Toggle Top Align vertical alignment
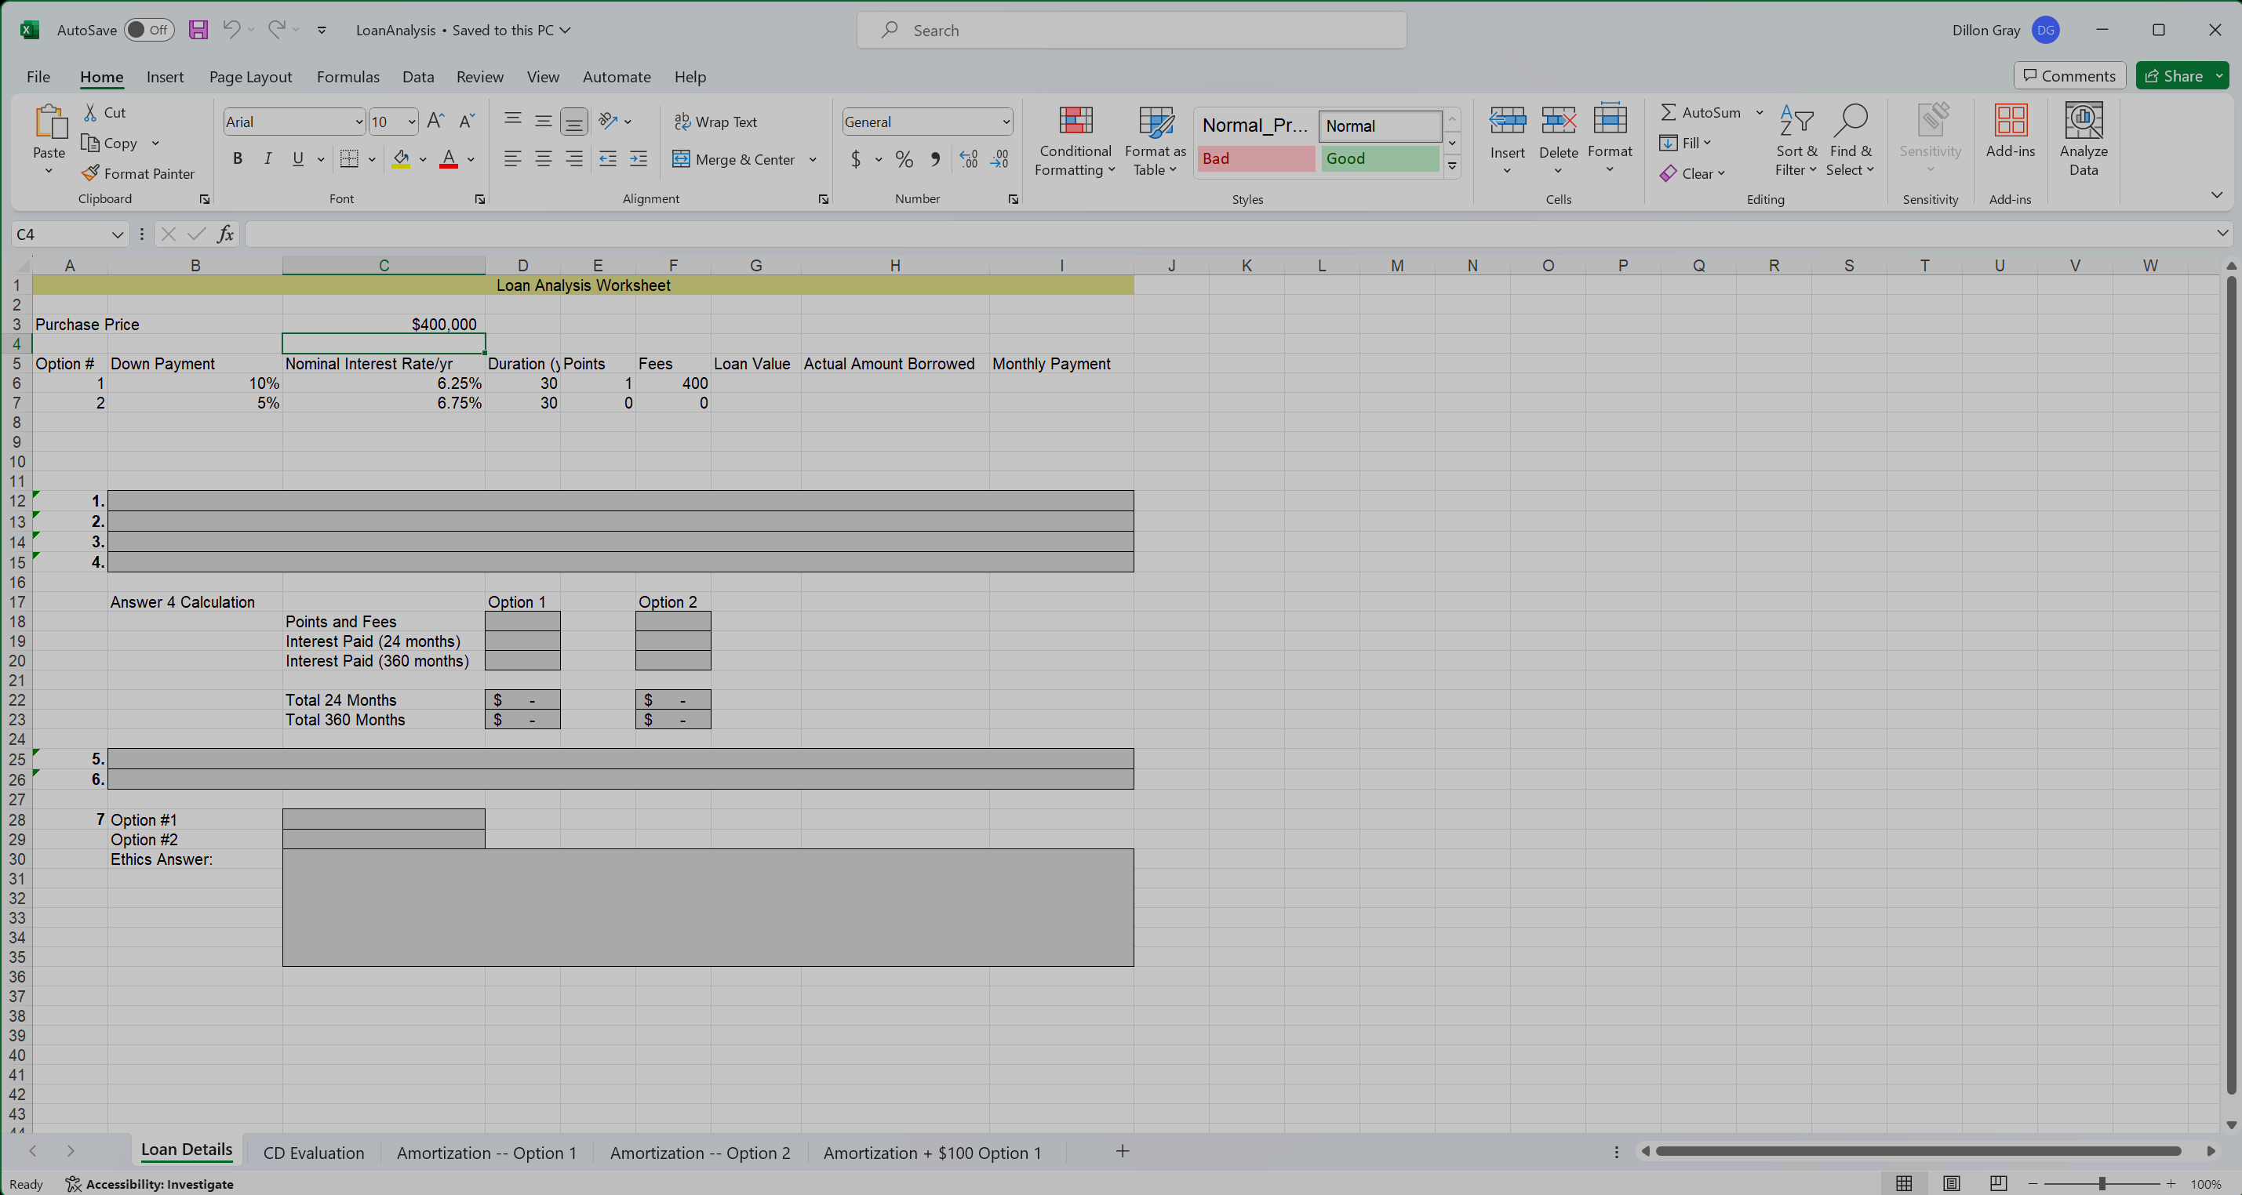The image size is (2242, 1195). pyautogui.click(x=512, y=121)
